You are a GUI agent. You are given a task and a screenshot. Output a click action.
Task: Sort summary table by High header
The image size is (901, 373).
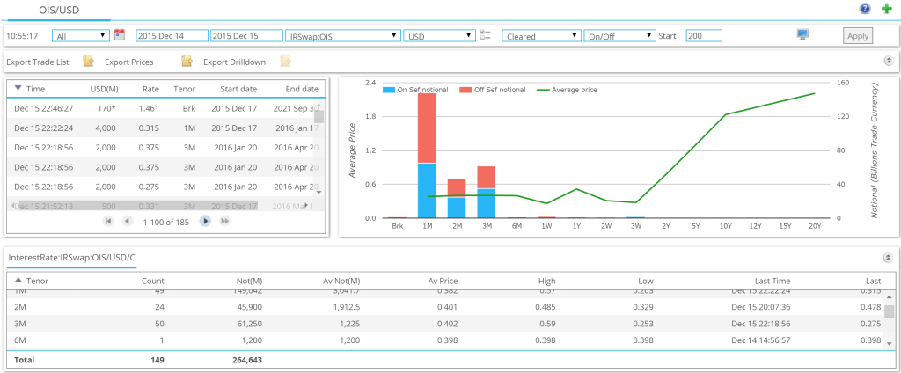click(546, 281)
